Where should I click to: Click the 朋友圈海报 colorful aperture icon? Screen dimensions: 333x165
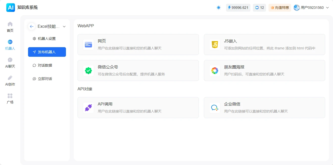point(215,70)
